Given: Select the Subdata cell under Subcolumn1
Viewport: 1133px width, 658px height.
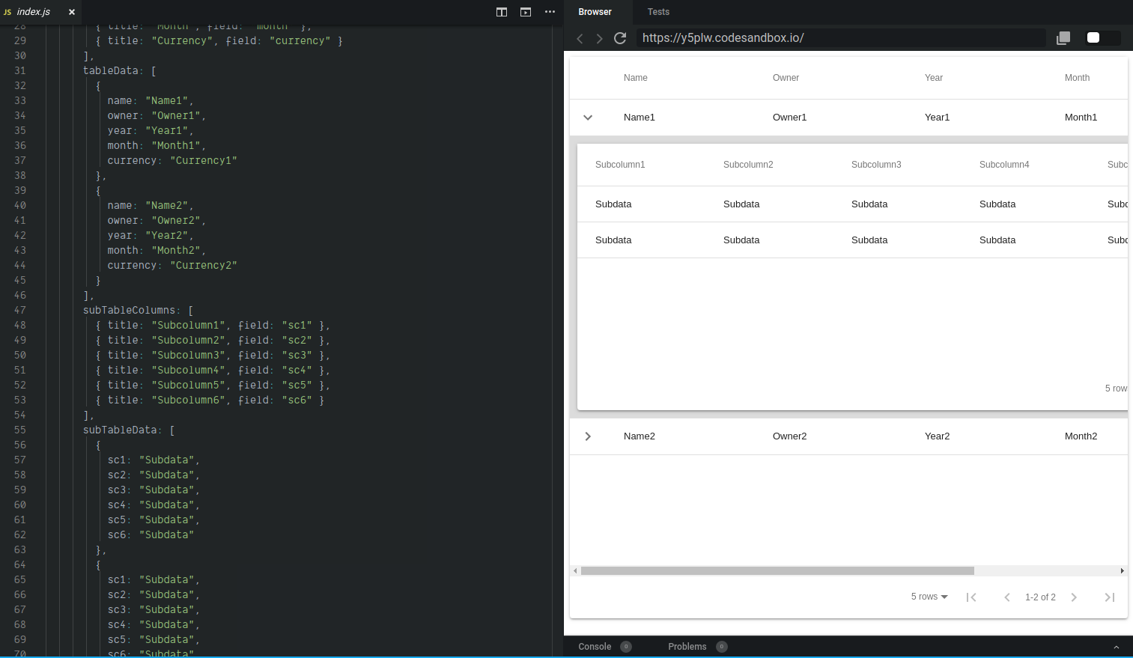Looking at the screenshot, I should click(613, 204).
